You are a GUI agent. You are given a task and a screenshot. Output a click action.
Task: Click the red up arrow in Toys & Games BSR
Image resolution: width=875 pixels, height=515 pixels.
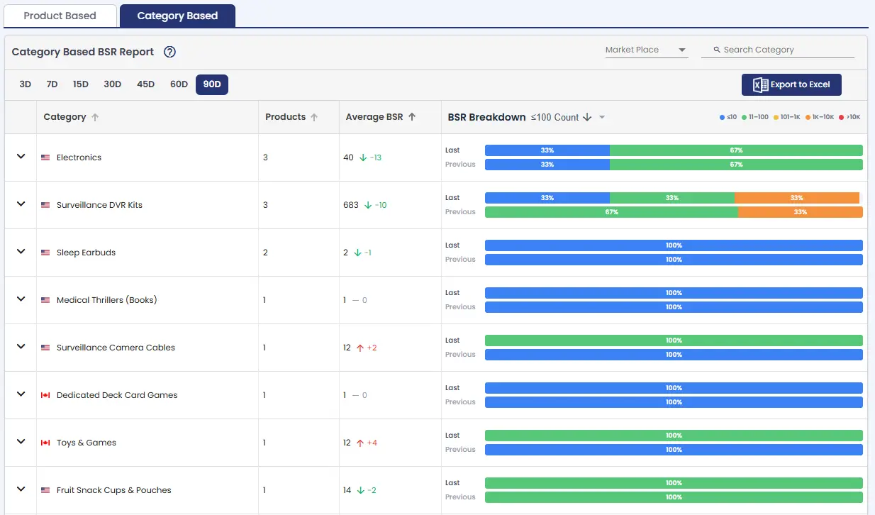(x=360, y=443)
